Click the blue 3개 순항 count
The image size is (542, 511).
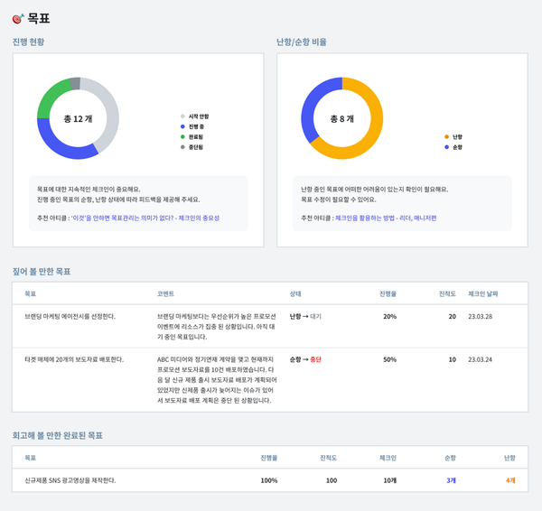[451, 480]
